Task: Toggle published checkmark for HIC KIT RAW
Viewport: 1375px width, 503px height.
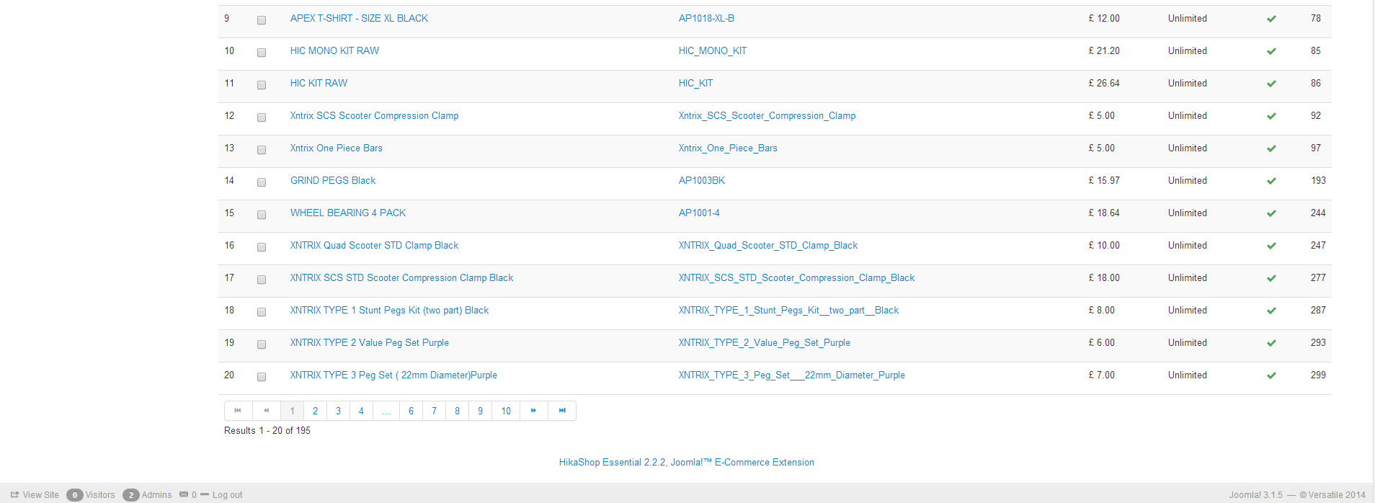Action: coord(1271,84)
